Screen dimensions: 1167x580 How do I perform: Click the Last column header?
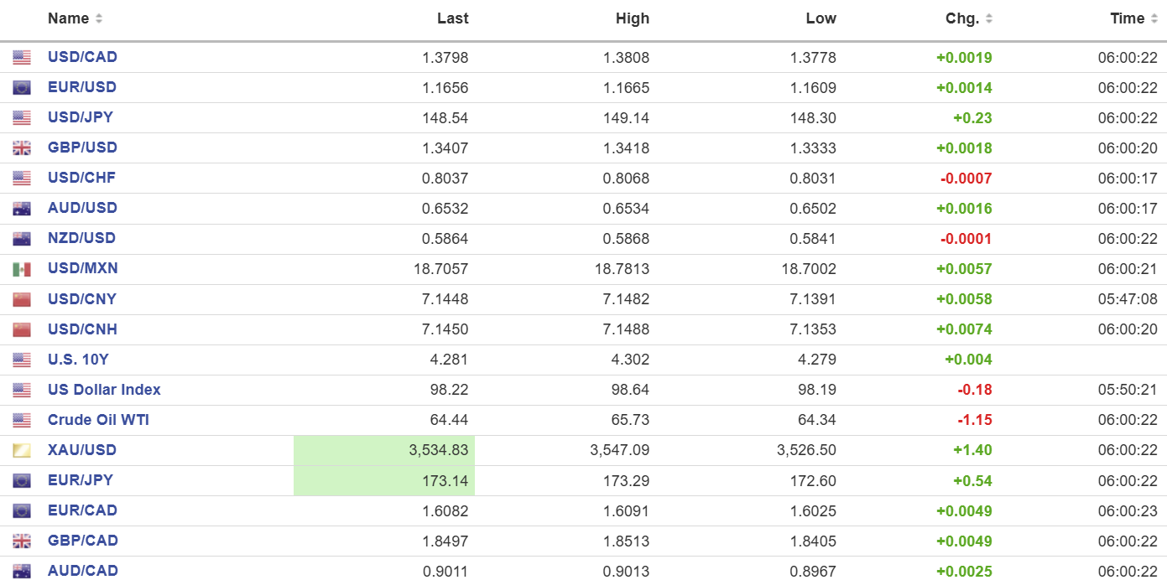click(453, 18)
